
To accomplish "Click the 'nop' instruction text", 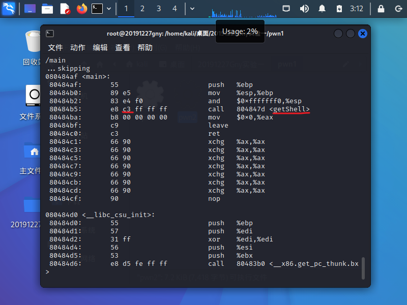I will point(214,199).
